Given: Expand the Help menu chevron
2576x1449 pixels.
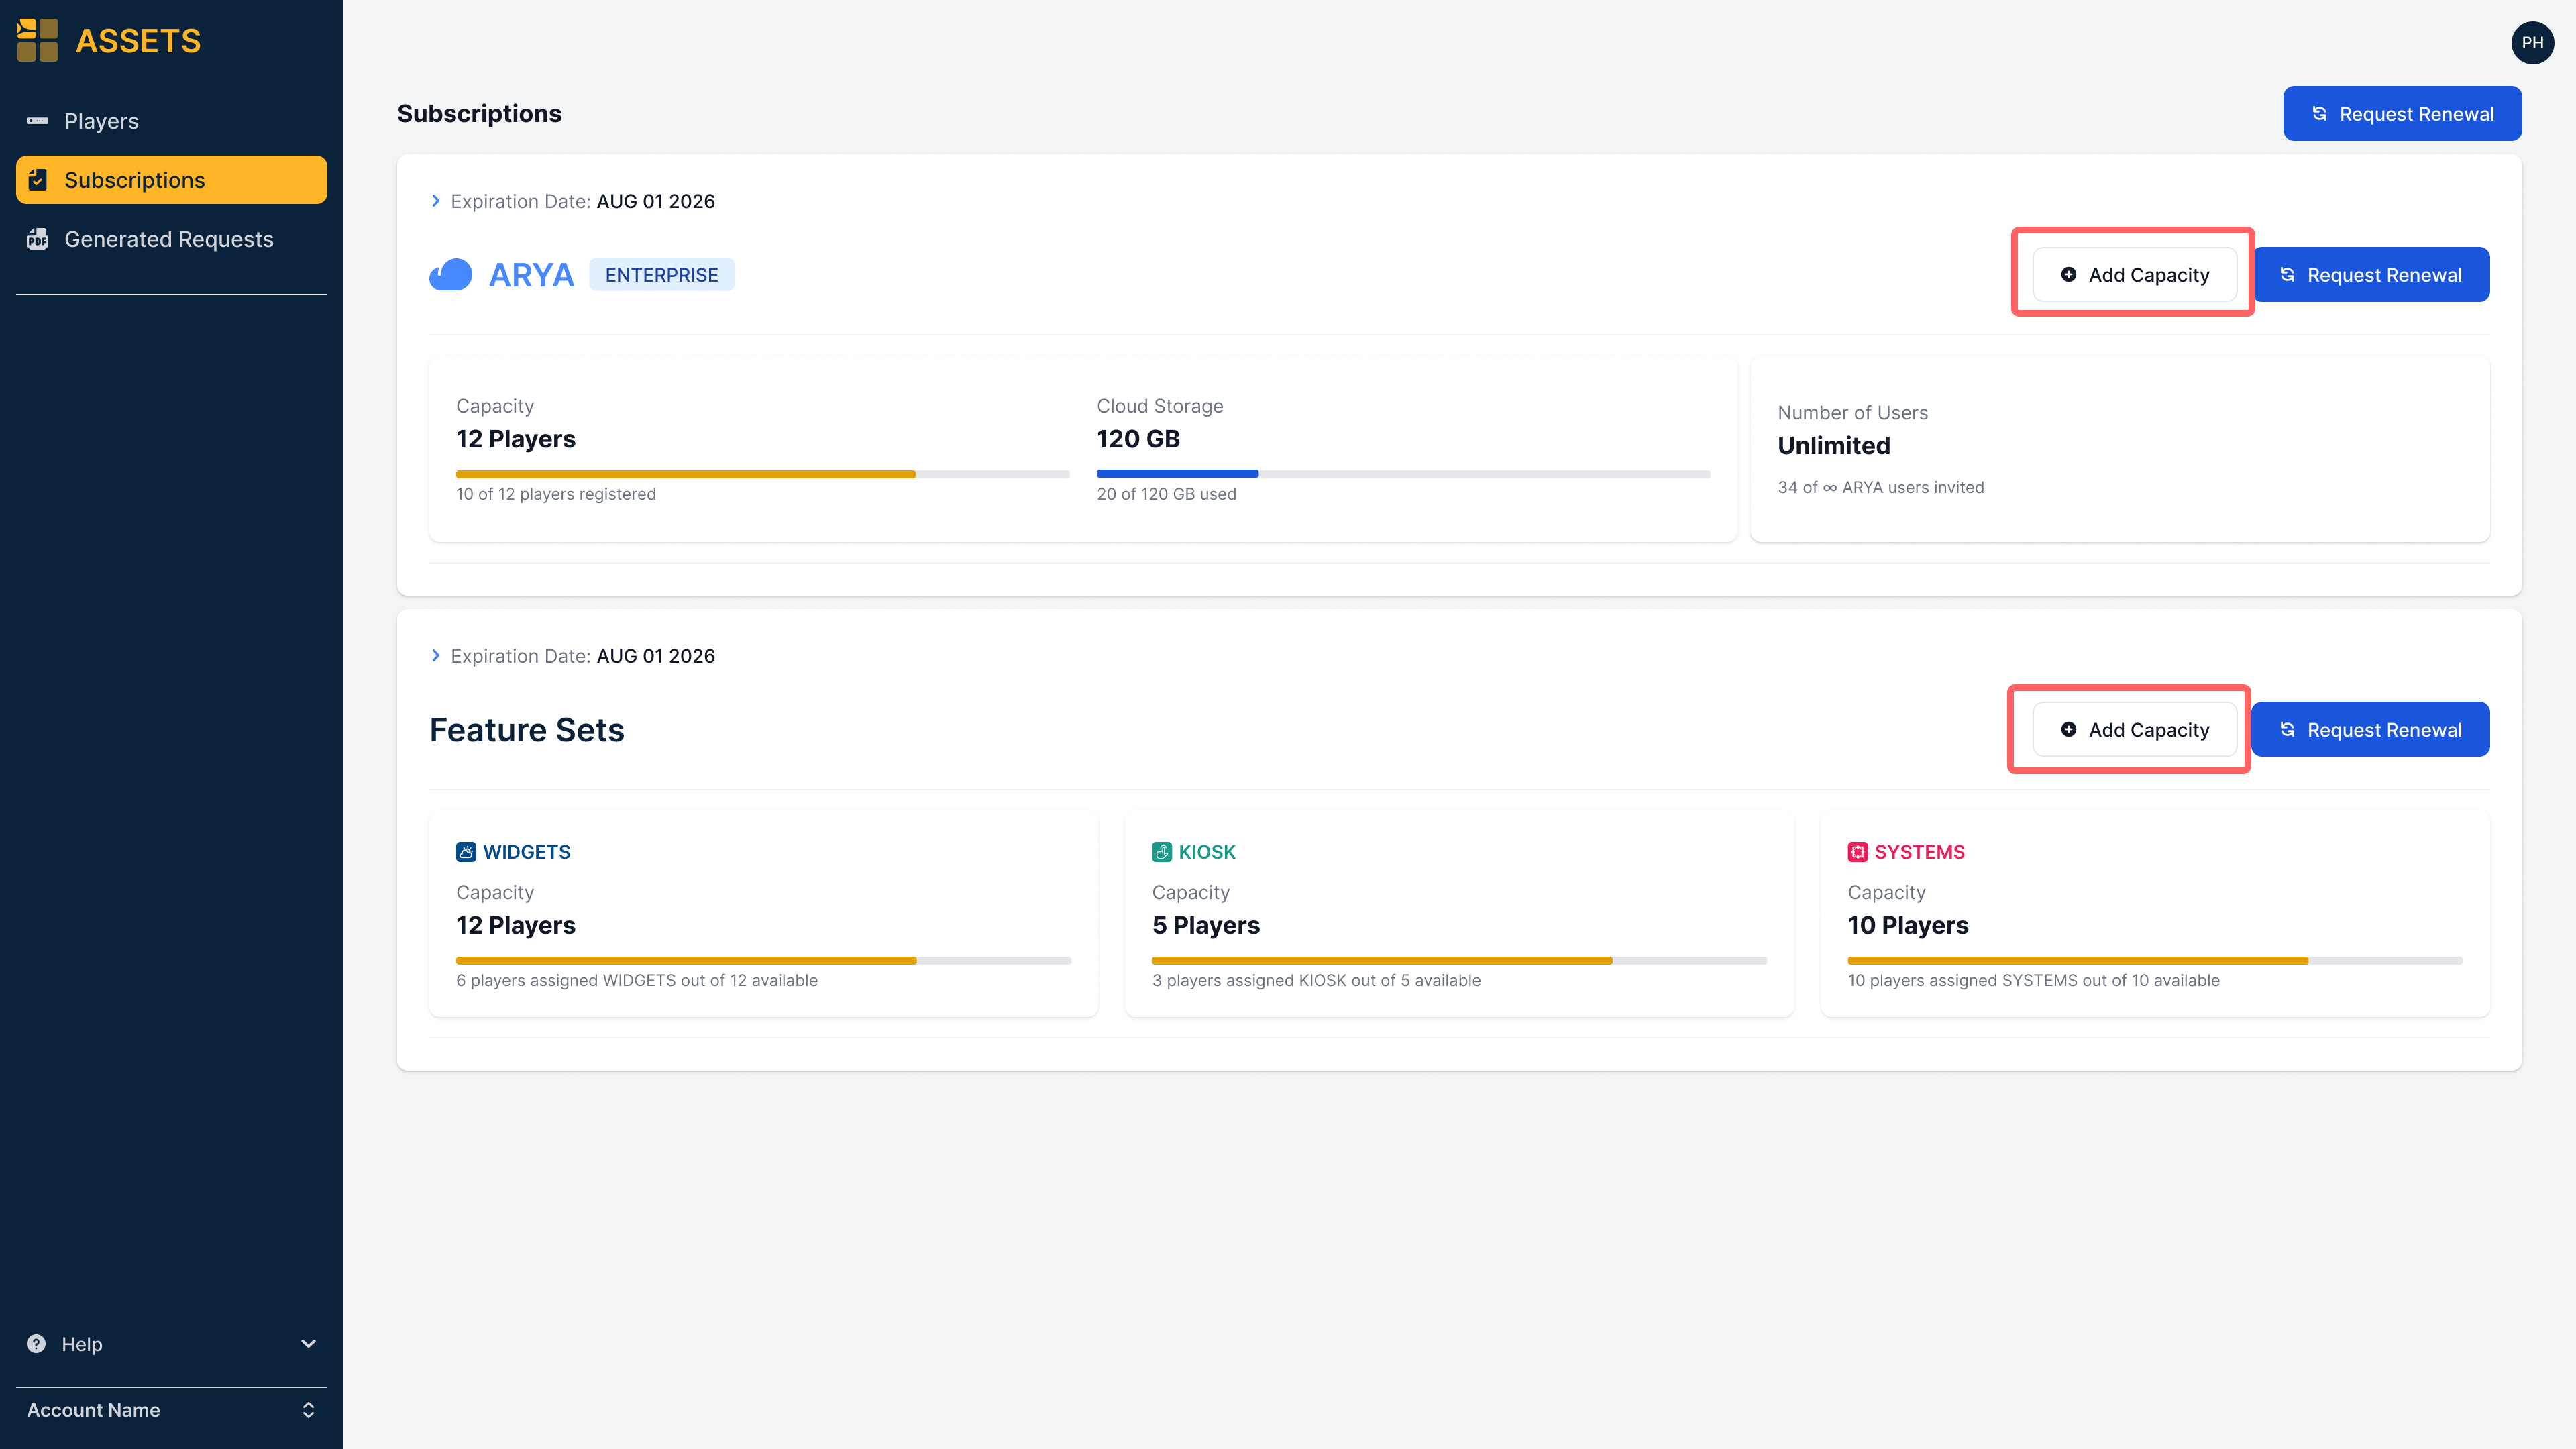Looking at the screenshot, I should pos(308,1343).
